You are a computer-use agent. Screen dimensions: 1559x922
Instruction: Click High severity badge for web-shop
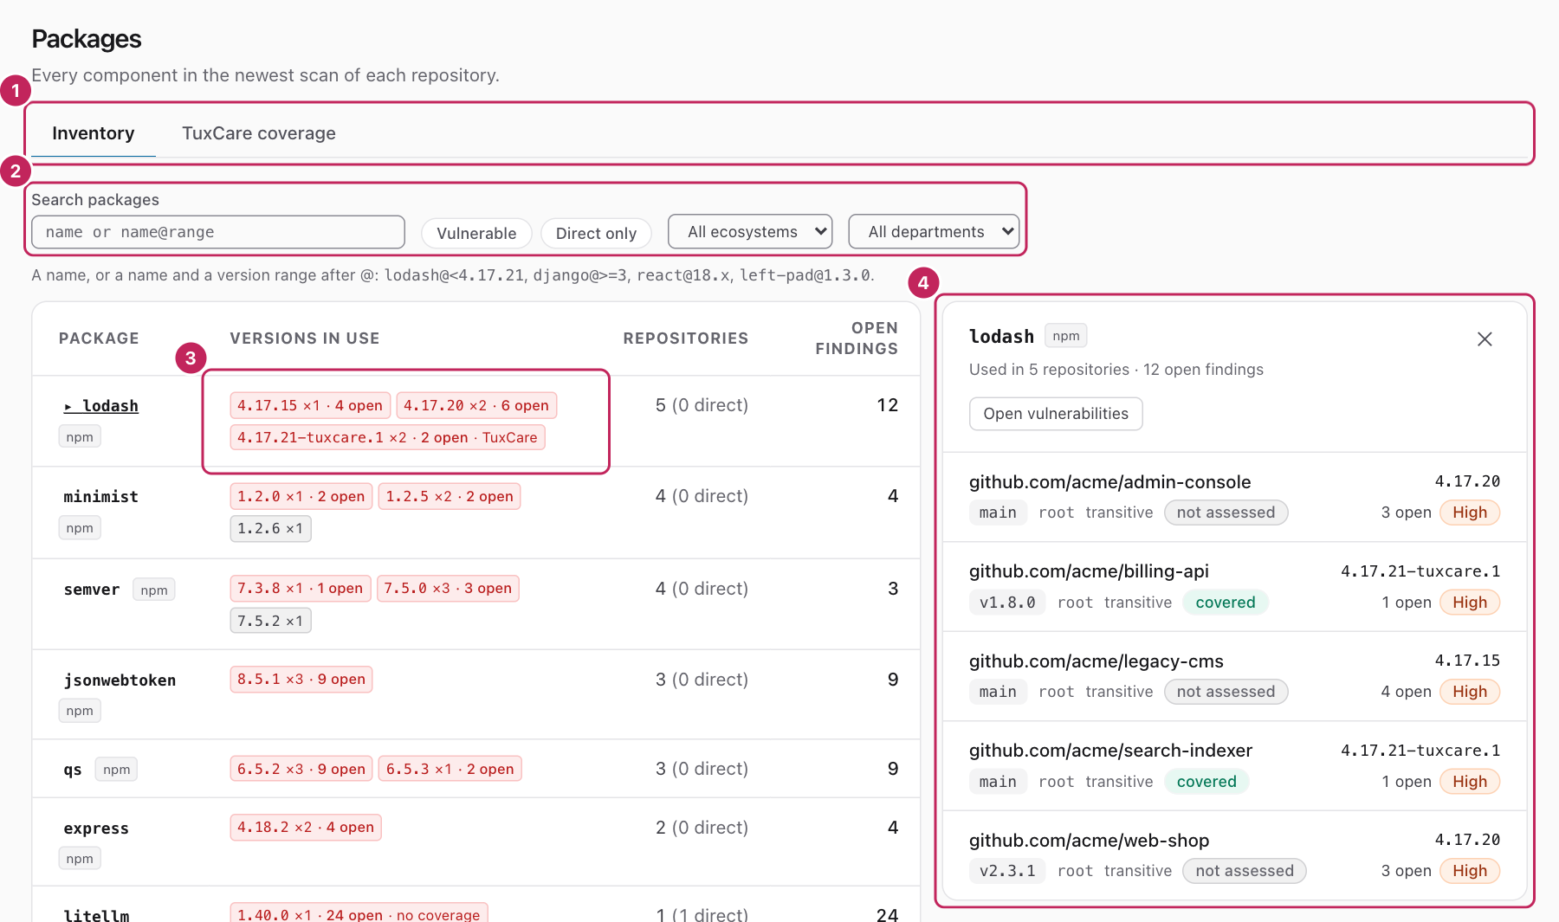click(x=1470, y=871)
